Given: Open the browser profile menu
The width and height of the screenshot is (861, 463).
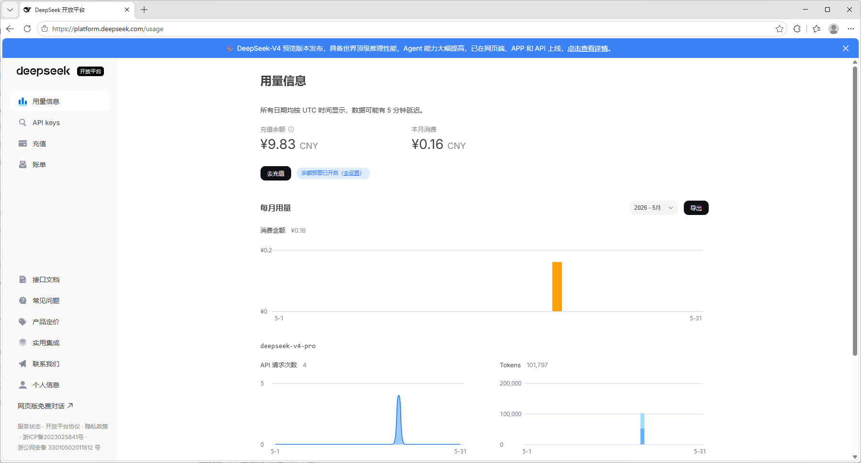Looking at the screenshot, I should (x=834, y=29).
